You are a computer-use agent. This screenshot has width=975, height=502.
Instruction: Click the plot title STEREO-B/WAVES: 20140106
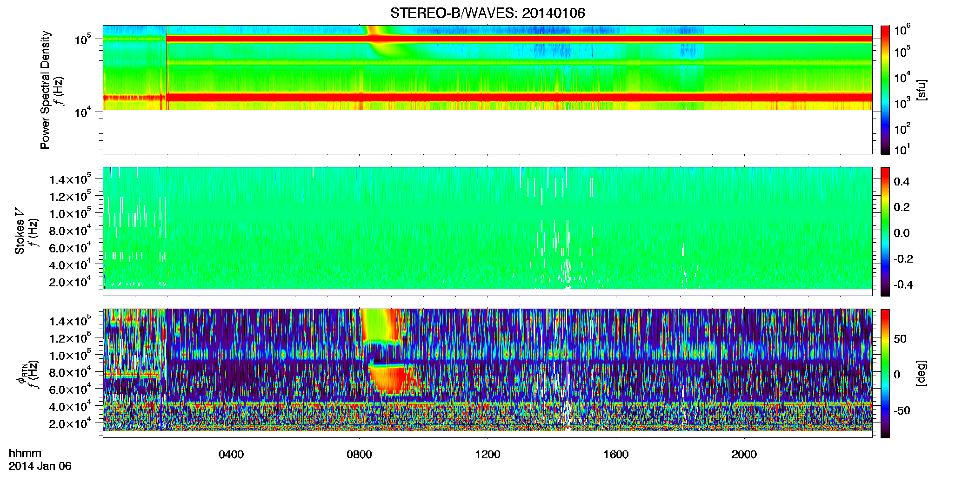(x=487, y=13)
